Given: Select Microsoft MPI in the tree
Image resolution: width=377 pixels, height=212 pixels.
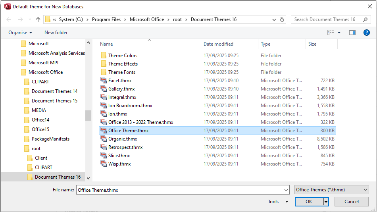Looking at the screenshot, I should pos(43,63).
